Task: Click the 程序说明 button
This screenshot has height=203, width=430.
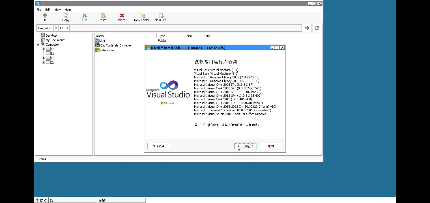Action: point(158,146)
